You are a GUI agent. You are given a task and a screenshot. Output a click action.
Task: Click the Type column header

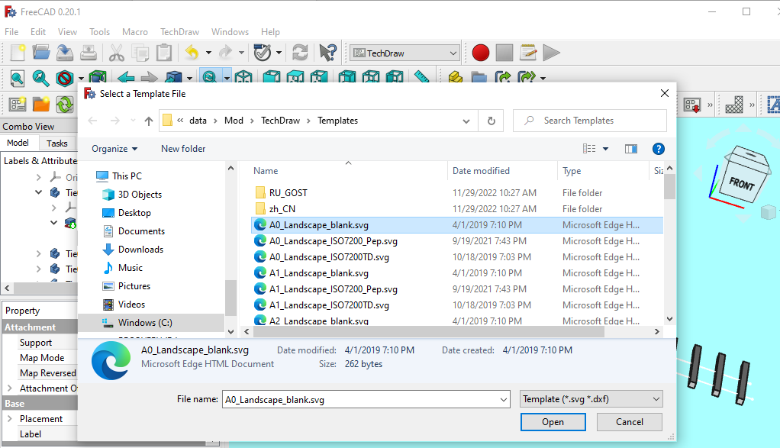603,170
